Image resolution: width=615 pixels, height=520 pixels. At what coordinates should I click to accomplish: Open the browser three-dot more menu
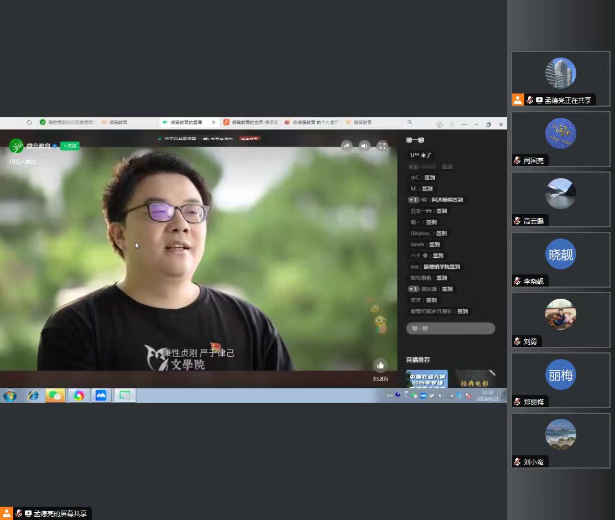click(464, 124)
